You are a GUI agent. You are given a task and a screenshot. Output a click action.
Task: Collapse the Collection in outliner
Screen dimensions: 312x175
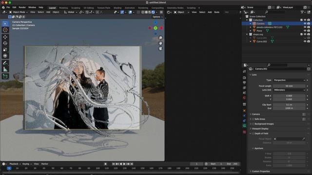(x=247, y=20)
